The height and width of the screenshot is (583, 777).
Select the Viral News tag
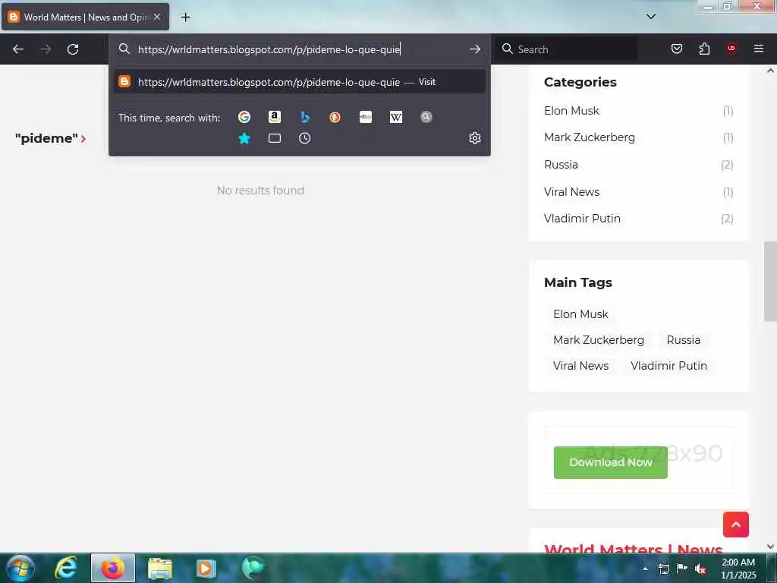580,366
